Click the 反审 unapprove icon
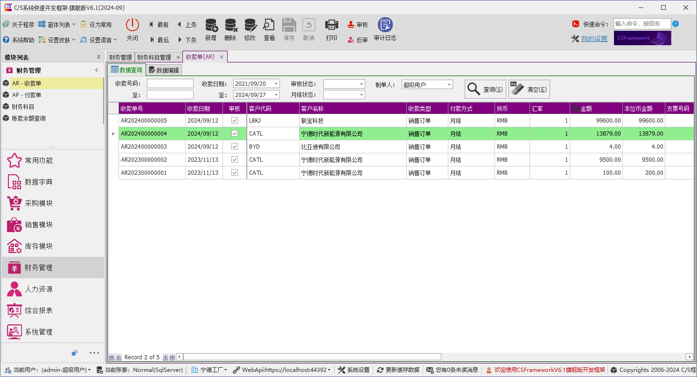 point(351,40)
